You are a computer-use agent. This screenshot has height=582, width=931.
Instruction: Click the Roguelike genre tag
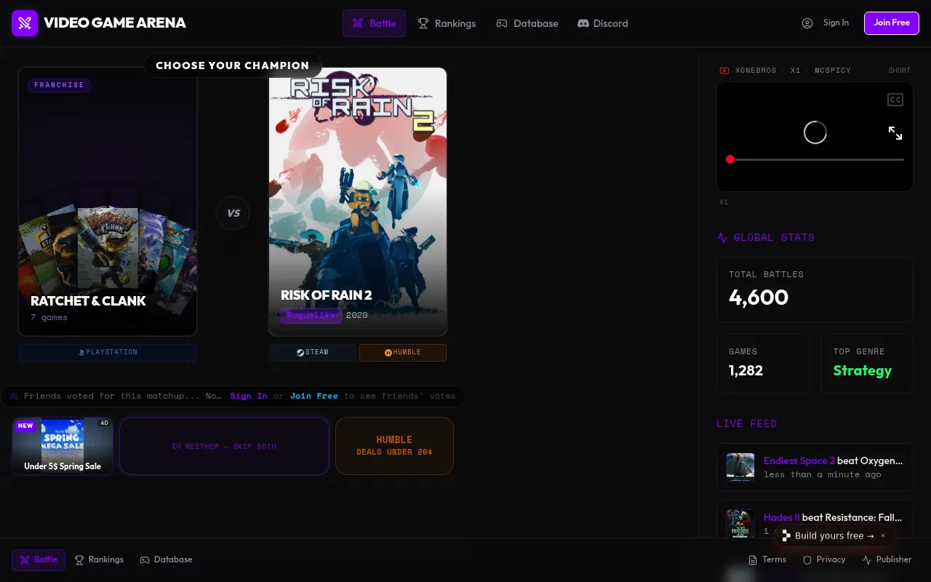pos(311,315)
